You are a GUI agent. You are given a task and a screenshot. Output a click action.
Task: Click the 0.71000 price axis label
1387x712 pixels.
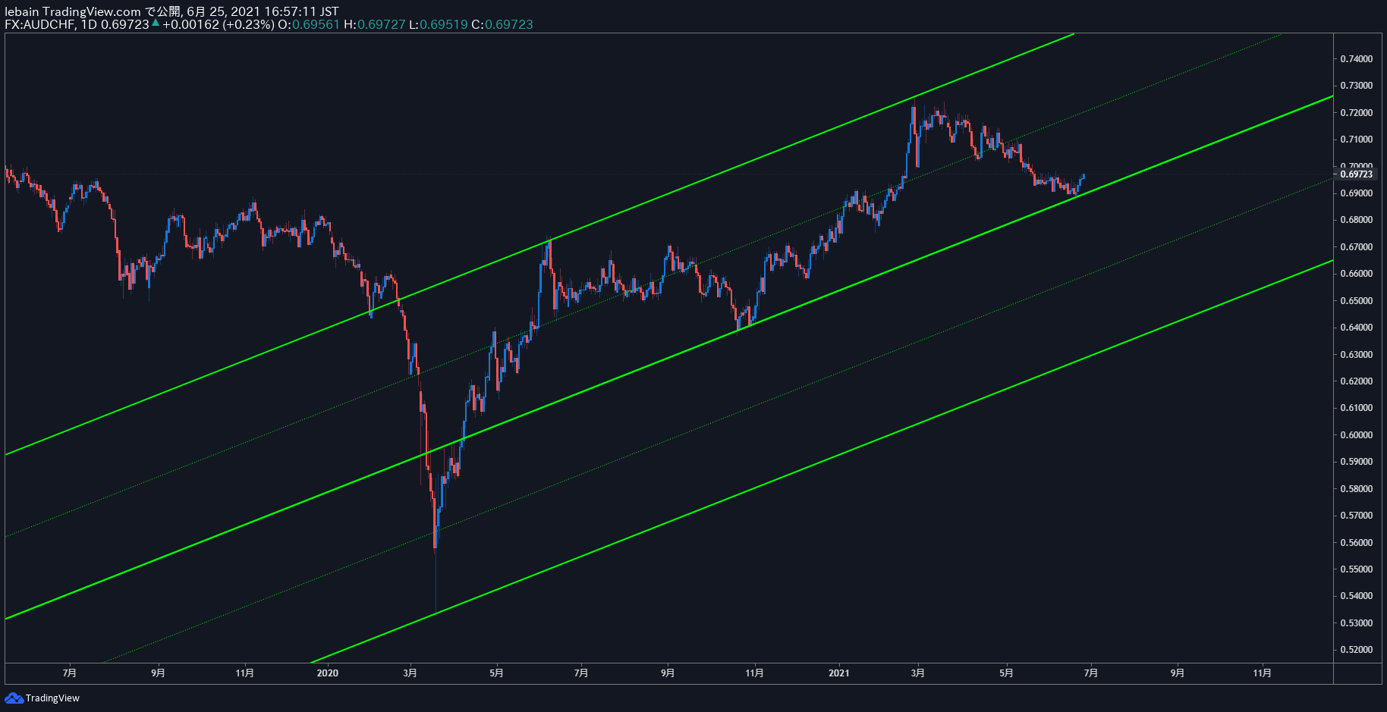click(1357, 140)
